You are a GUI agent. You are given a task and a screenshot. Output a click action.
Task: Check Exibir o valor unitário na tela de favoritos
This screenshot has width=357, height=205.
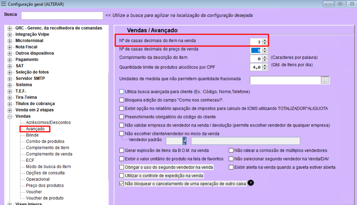click(122, 159)
